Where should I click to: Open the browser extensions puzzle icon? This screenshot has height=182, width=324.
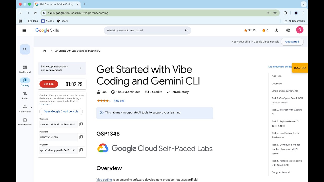tap(285, 13)
